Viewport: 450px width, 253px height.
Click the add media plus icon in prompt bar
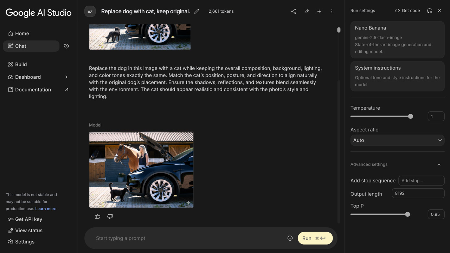(290, 238)
